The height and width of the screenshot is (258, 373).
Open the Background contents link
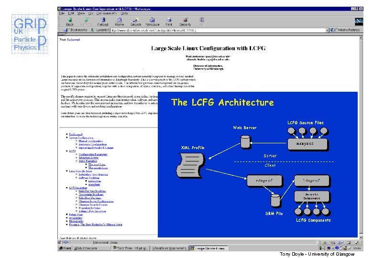pyautogui.click(x=76, y=134)
